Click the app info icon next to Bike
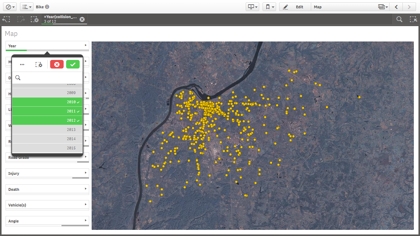 (47, 7)
